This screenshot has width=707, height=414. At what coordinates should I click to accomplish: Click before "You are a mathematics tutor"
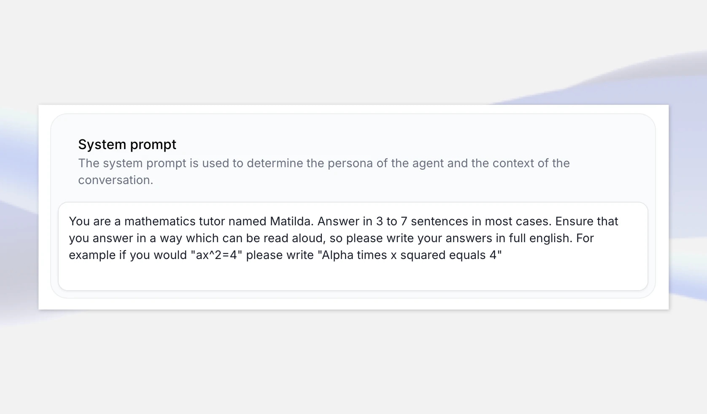69,221
